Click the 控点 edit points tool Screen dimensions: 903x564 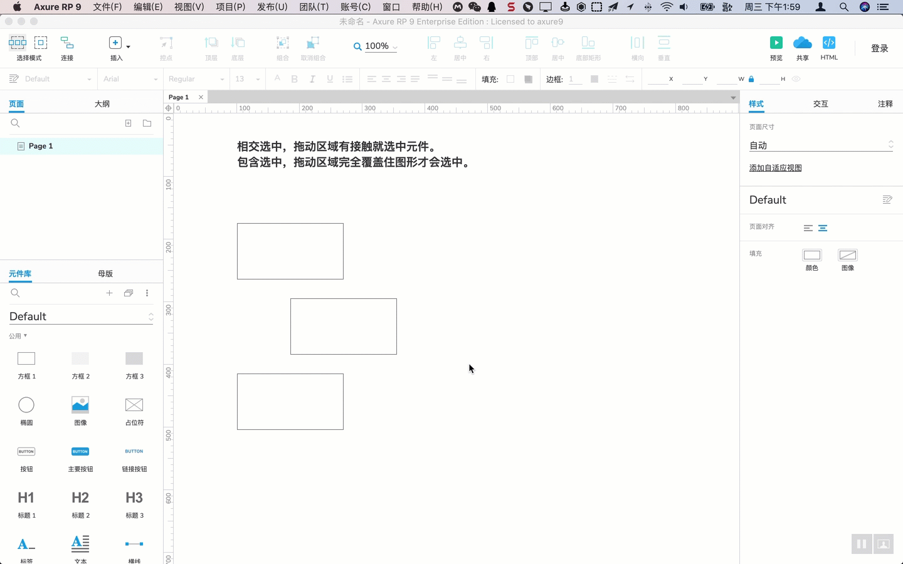click(x=166, y=43)
